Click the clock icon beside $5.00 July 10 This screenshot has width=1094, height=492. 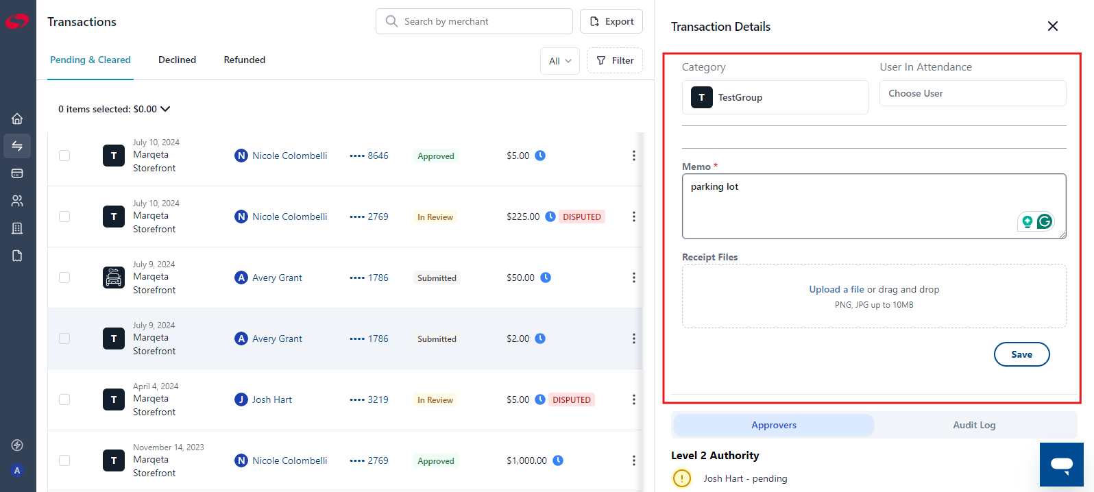(540, 156)
